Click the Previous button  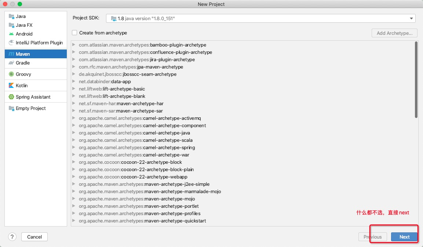(372, 237)
